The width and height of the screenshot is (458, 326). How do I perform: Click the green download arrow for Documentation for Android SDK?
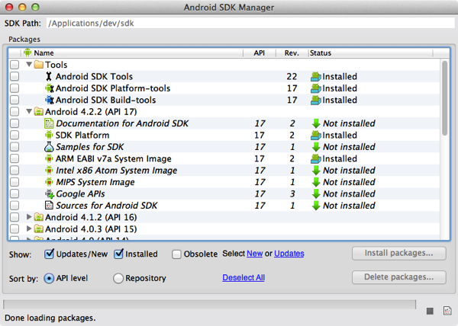pos(316,123)
